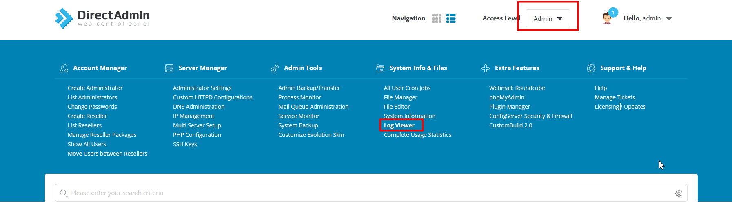Image resolution: width=732 pixels, height=202 pixels.
Task: Click the Account Manager icon
Action: point(64,68)
